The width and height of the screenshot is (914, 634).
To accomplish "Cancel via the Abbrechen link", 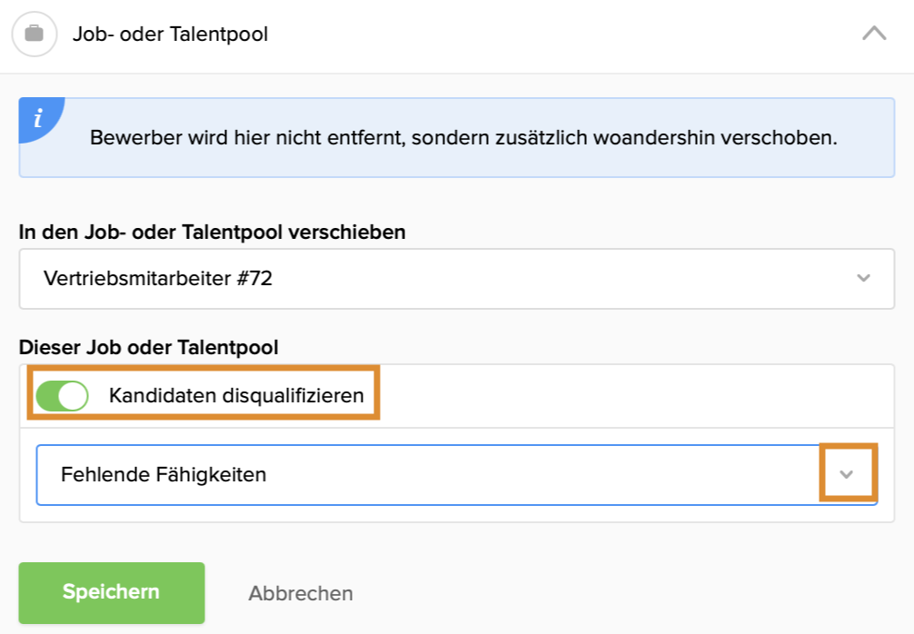I will coord(301,594).
